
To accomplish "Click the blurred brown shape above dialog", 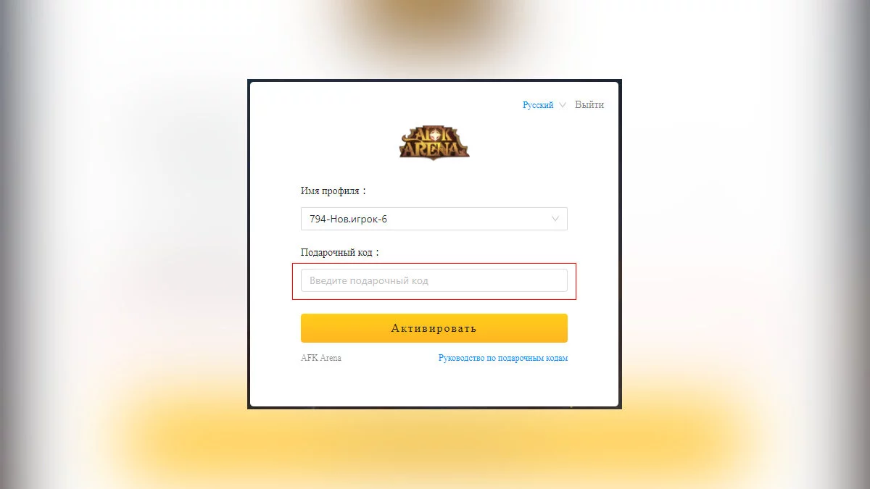I will coord(434,33).
